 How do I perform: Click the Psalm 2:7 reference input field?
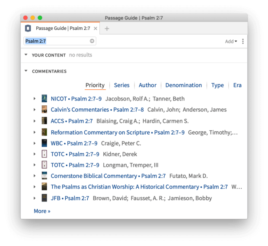click(x=56, y=41)
